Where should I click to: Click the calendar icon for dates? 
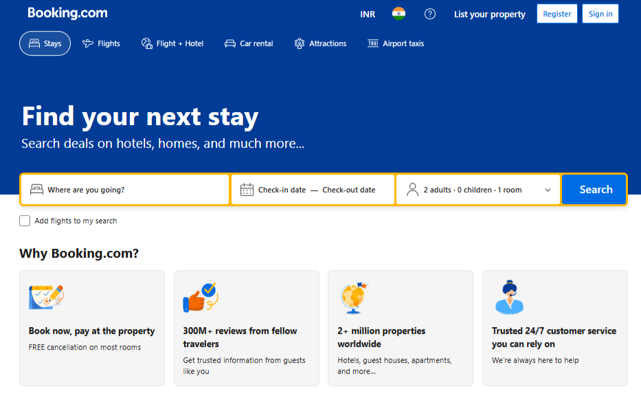(x=247, y=190)
